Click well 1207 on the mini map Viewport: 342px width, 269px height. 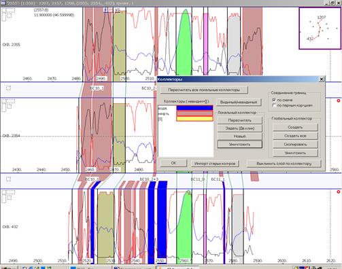click(321, 18)
